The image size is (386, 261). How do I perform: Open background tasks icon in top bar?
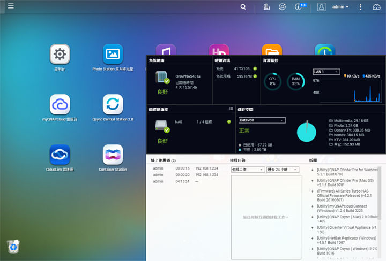pos(266,7)
